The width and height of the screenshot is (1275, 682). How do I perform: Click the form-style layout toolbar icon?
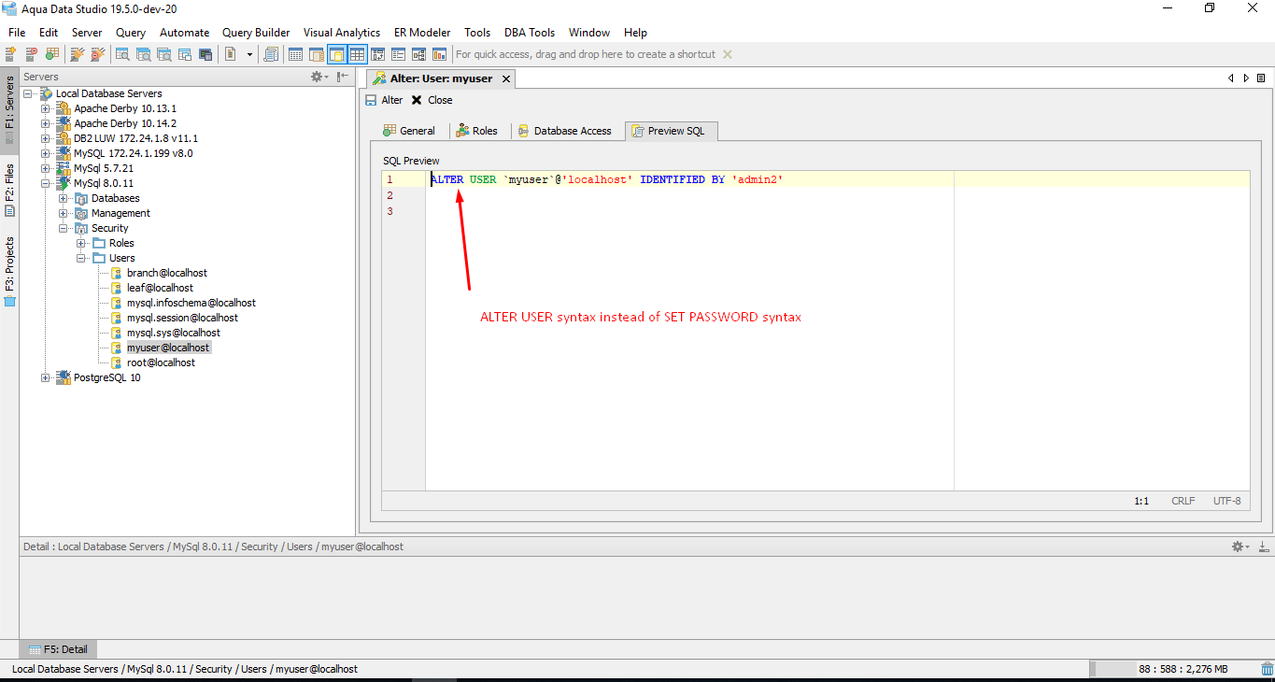(x=398, y=54)
